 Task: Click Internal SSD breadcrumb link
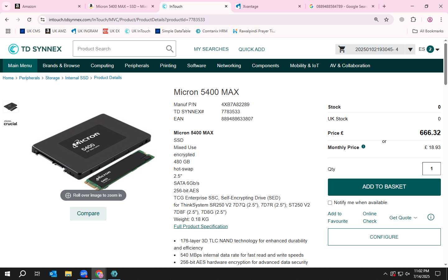pos(77,78)
